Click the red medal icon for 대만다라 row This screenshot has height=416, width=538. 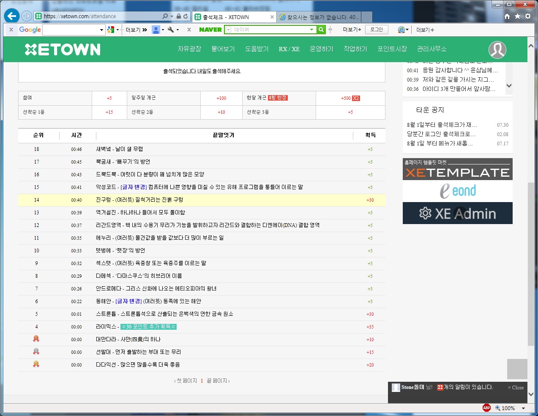click(x=36, y=339)
